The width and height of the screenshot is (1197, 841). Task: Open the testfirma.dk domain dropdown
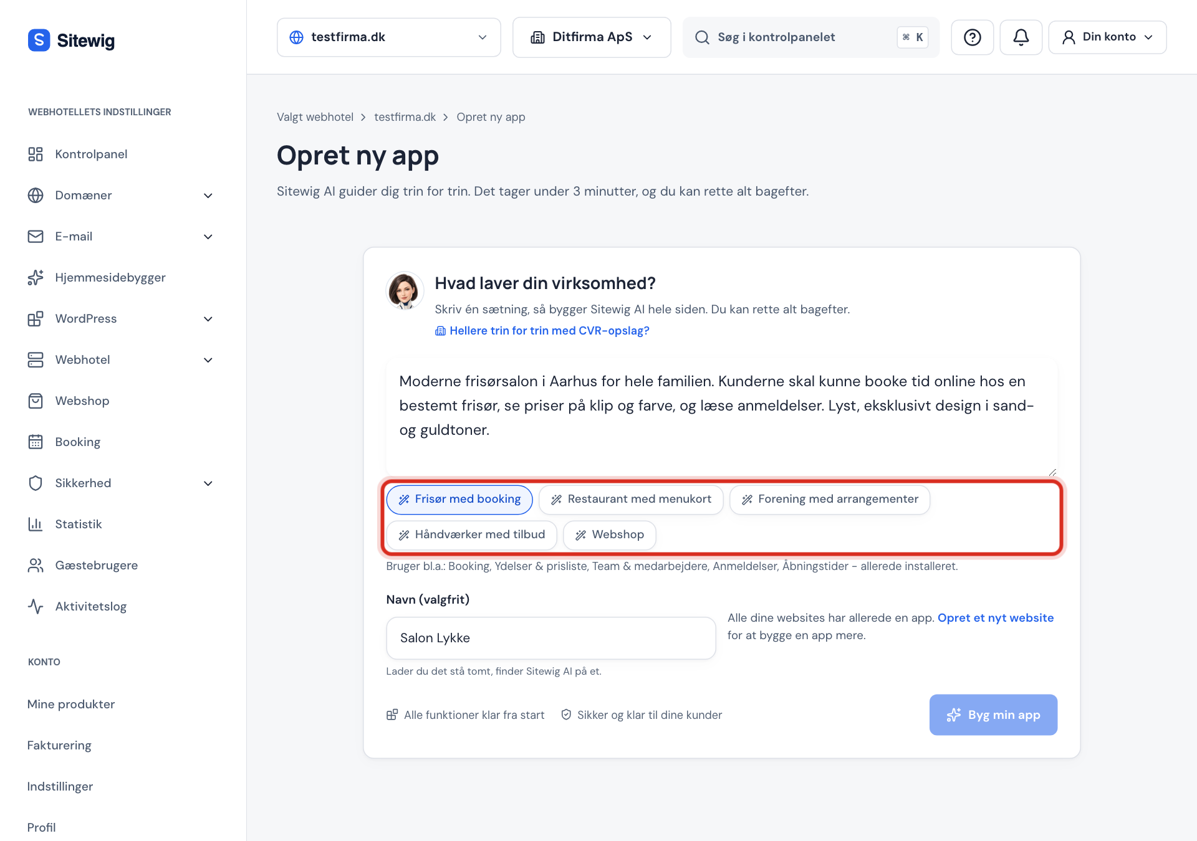388,37
